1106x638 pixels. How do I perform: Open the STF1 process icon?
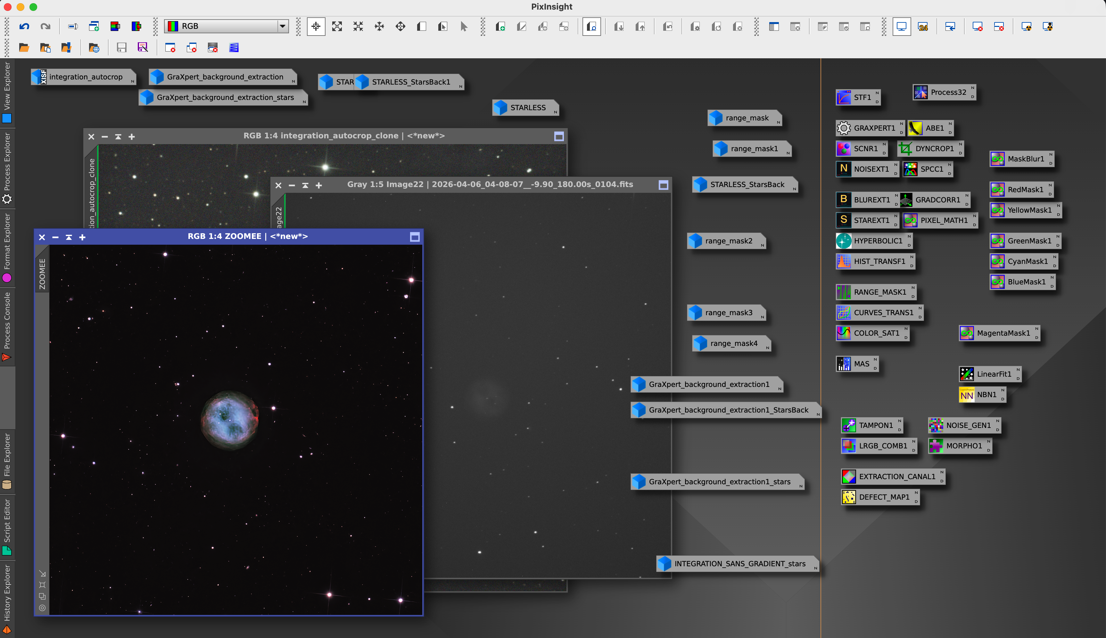(x=858, y=97)
